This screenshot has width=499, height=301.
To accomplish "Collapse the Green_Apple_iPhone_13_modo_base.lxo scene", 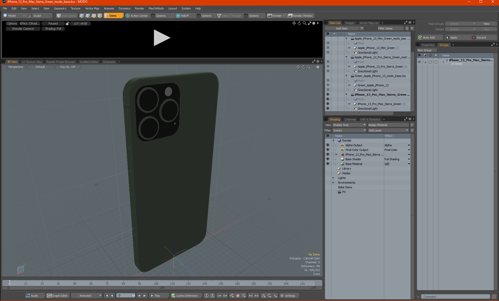I will click(x=346, y=76).
